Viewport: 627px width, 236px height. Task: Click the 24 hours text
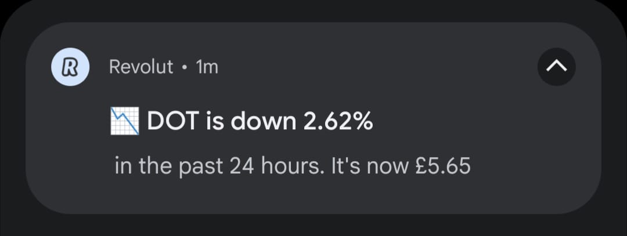[272, 167]
